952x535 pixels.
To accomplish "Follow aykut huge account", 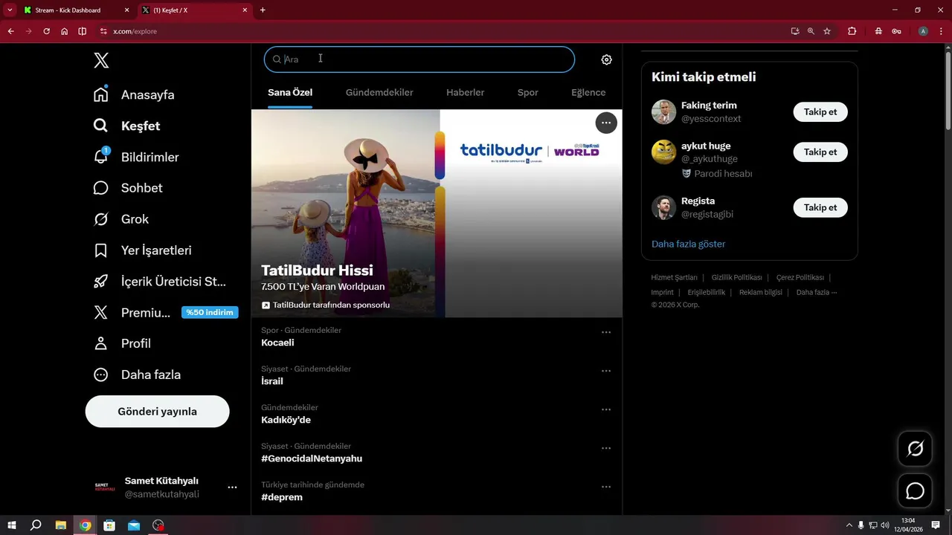I will pos(820,152).
